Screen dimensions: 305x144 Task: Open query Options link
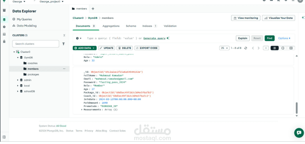(284, 38)
